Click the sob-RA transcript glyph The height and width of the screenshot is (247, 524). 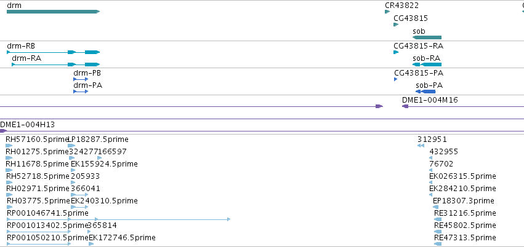[x=427, y=65]
